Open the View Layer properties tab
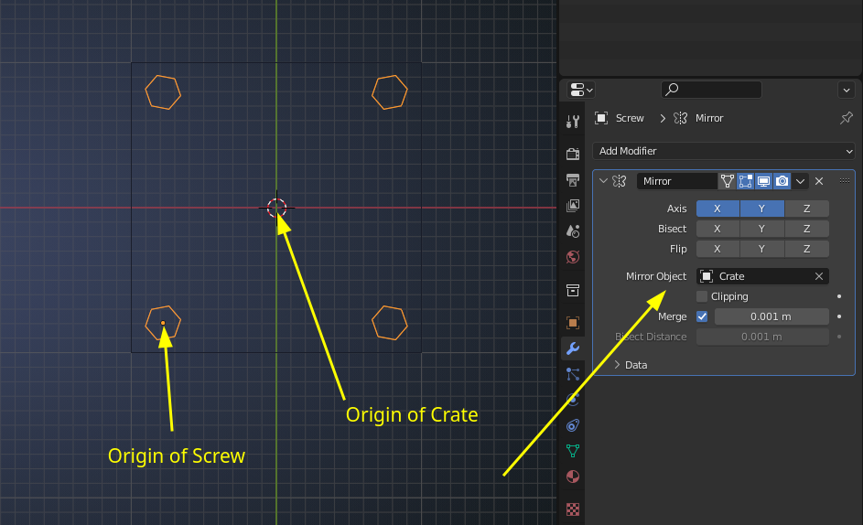Viewport: 863px width, 525px height. click(573, 206)
